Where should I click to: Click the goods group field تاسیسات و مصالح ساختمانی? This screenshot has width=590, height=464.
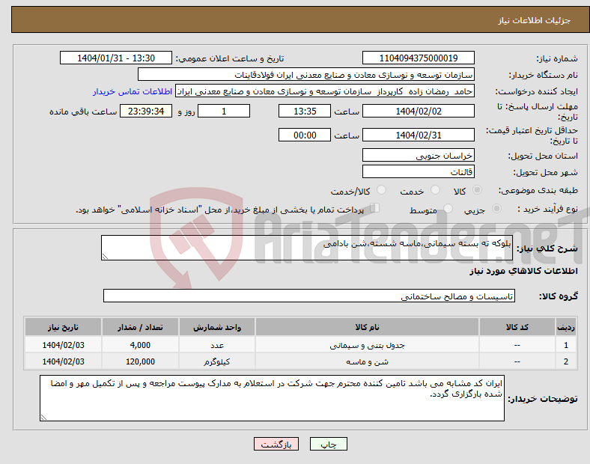(309, 296)
